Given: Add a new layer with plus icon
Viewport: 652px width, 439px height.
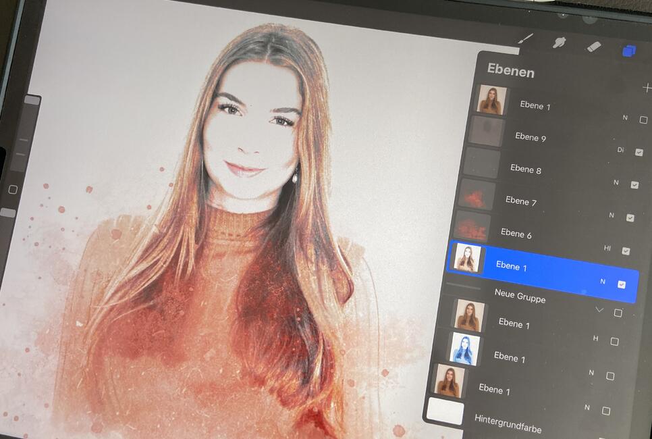Looking at the screenshot, I should [647, 88].
